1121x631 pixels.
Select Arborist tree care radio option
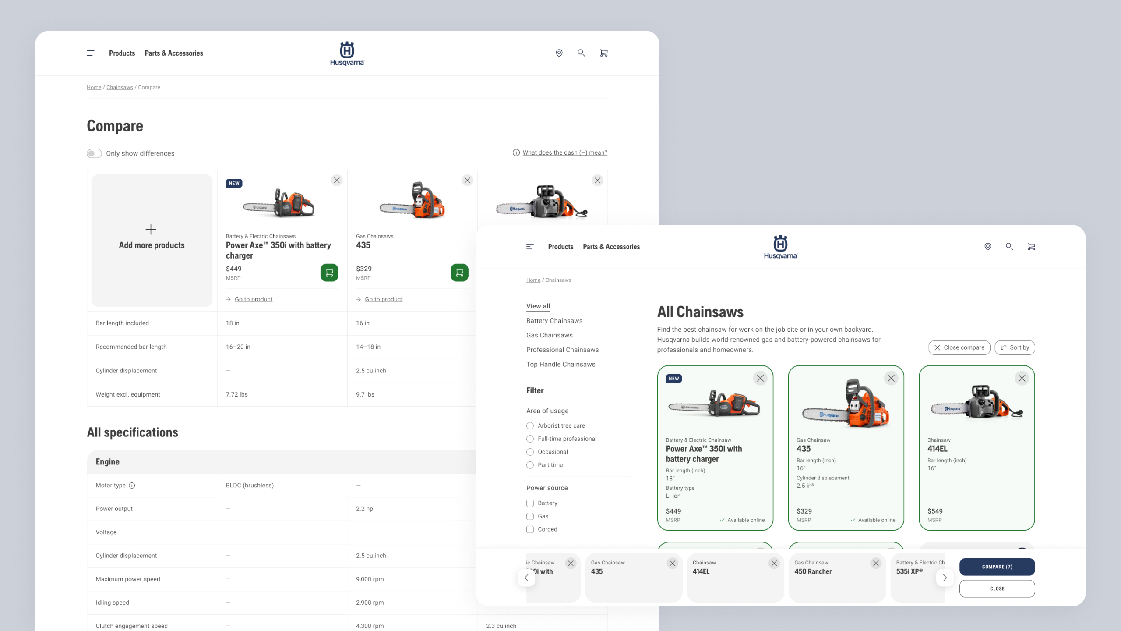point(530,425)
